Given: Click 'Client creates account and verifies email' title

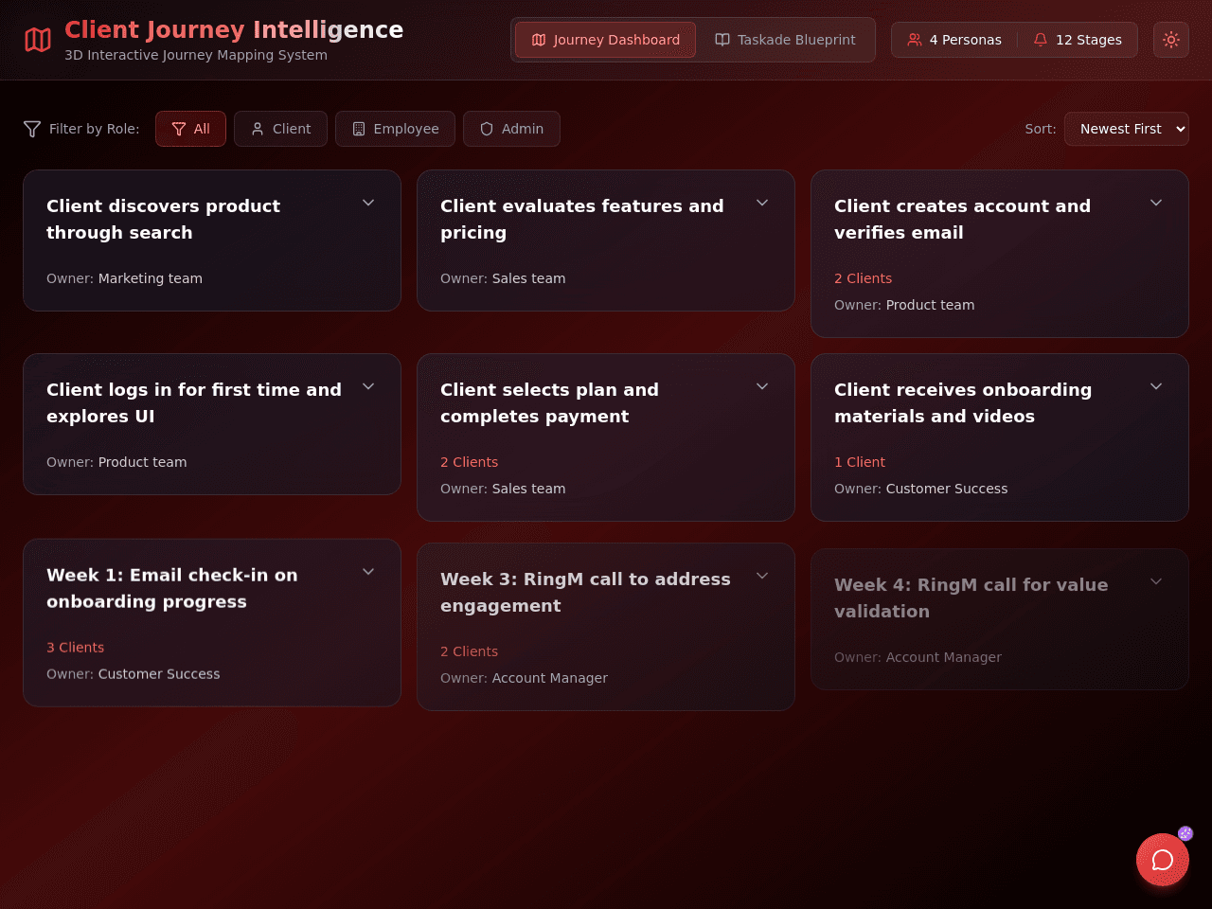Looking at the screenshot, I should pos(962,220).
